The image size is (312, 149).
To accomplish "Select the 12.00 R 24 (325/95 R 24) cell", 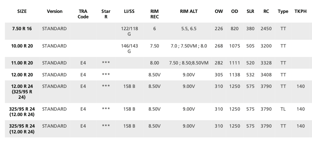I will tap(22, 92).
